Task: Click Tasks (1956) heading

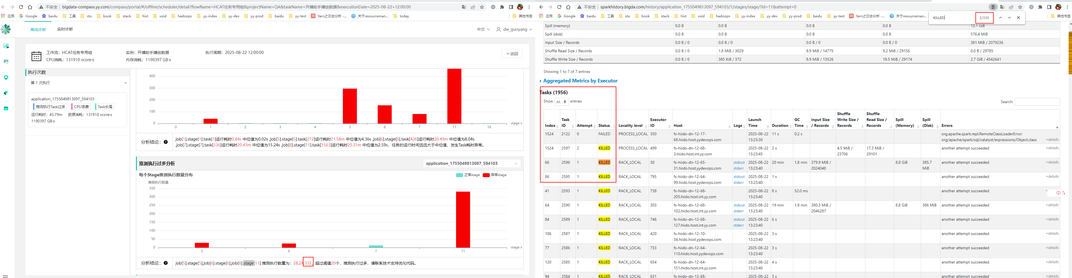Action: tap(554, 92)
